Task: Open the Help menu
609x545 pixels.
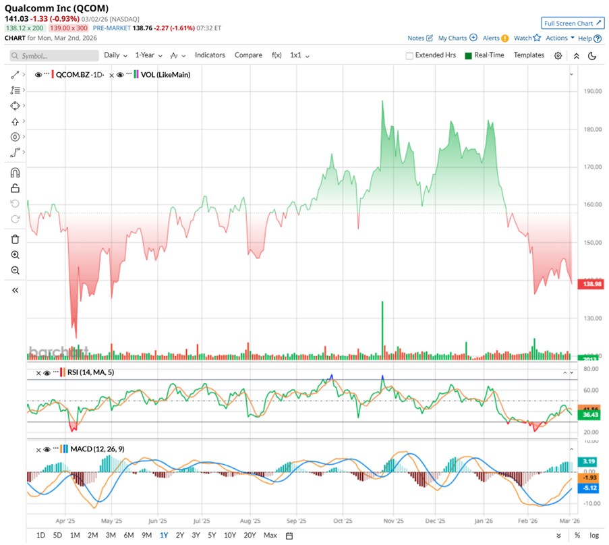Action: click(589, 38)
